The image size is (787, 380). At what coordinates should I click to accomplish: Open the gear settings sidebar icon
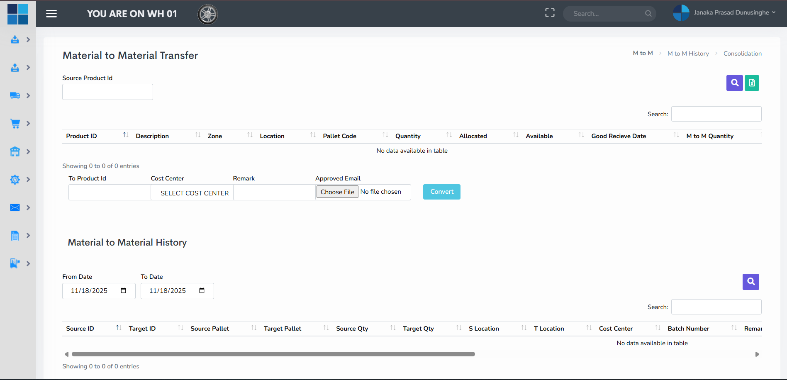15,180
